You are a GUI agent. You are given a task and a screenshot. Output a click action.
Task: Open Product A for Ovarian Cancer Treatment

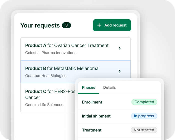75,49
